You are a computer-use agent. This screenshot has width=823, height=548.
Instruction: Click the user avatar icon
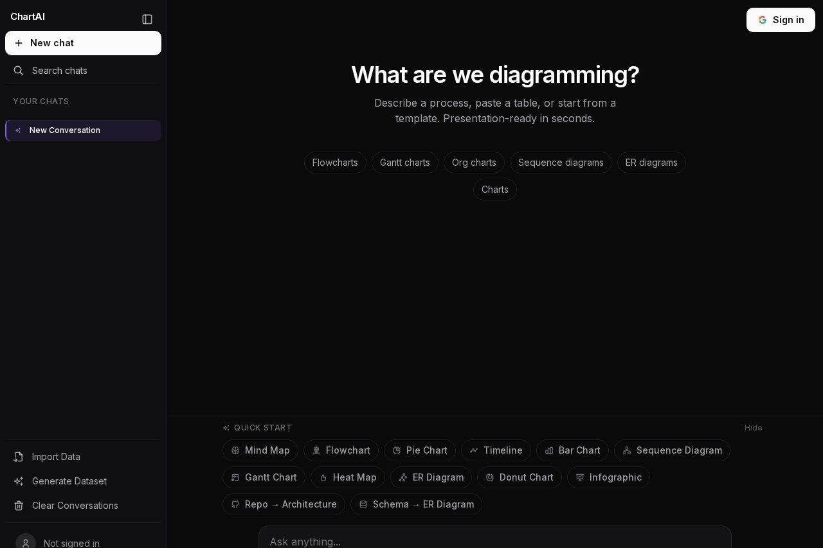tap(26, 543)
